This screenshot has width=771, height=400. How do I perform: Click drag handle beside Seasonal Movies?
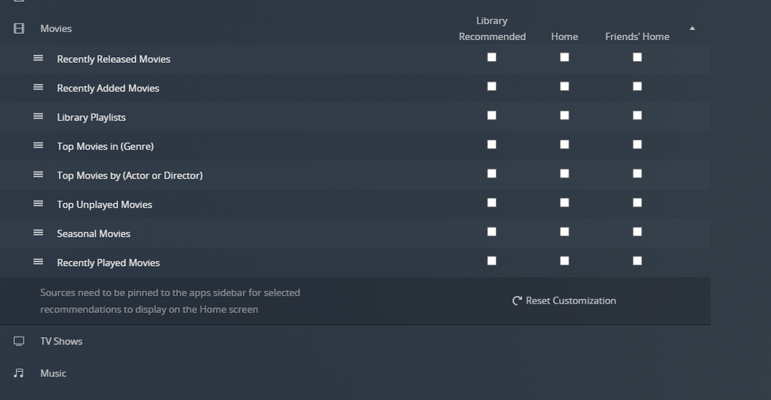38,232
